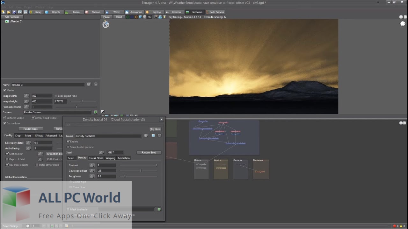The image size is (408, 229).
Task: Click the white sun icon at top-right of render view
Action: pos(403,24)
